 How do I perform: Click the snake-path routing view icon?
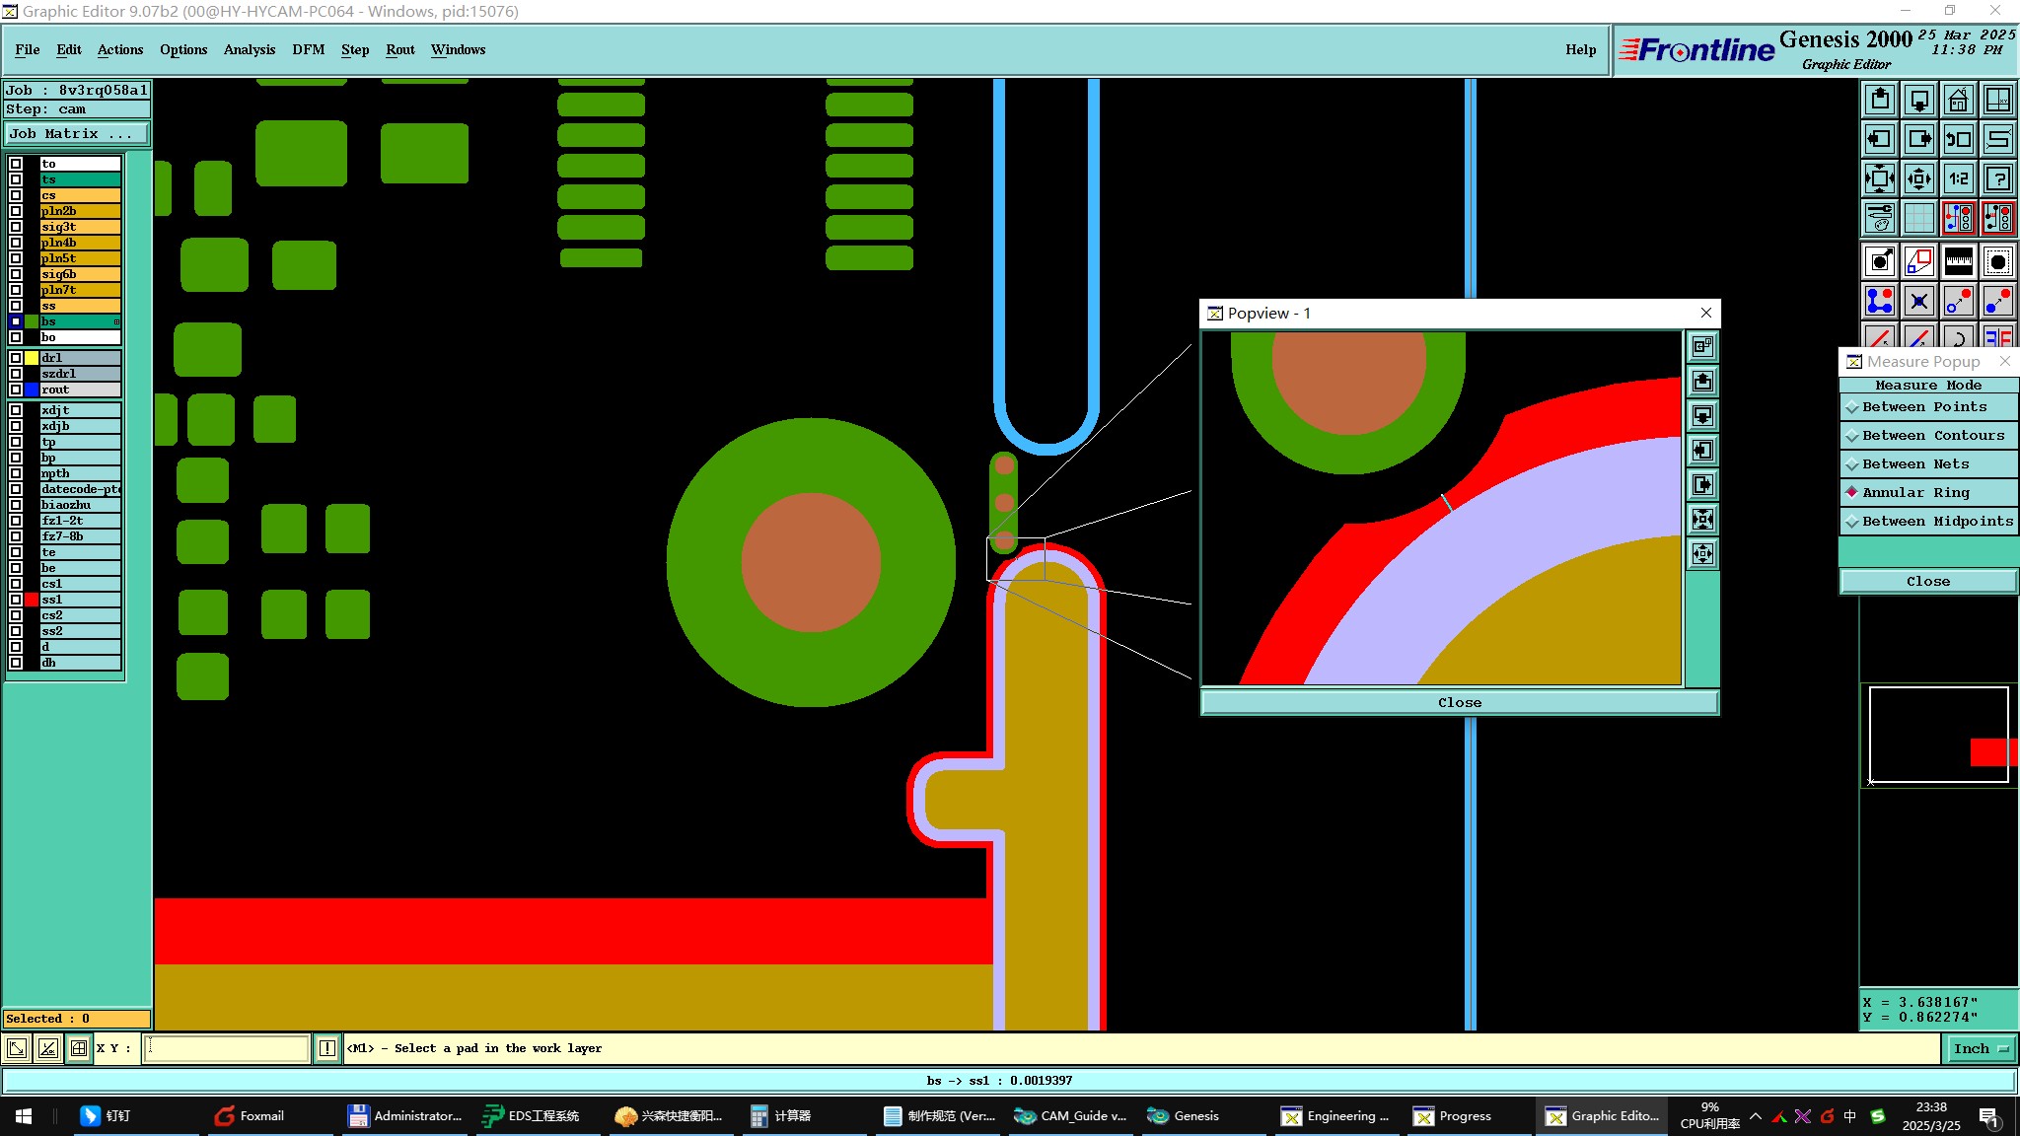[x=1997, y=139]
